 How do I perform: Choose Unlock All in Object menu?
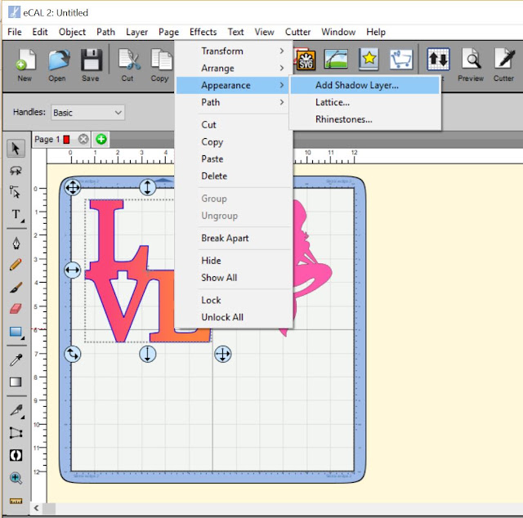click(234, 317)
